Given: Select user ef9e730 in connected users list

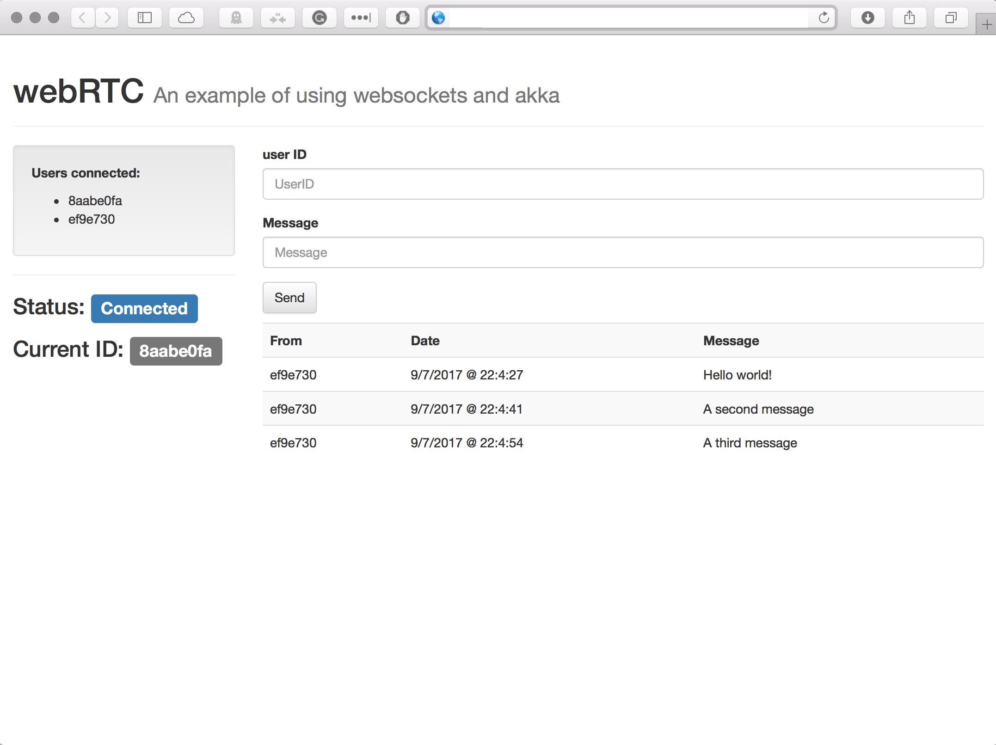Looking at the screenshot, I should click(x=92, y=219).
